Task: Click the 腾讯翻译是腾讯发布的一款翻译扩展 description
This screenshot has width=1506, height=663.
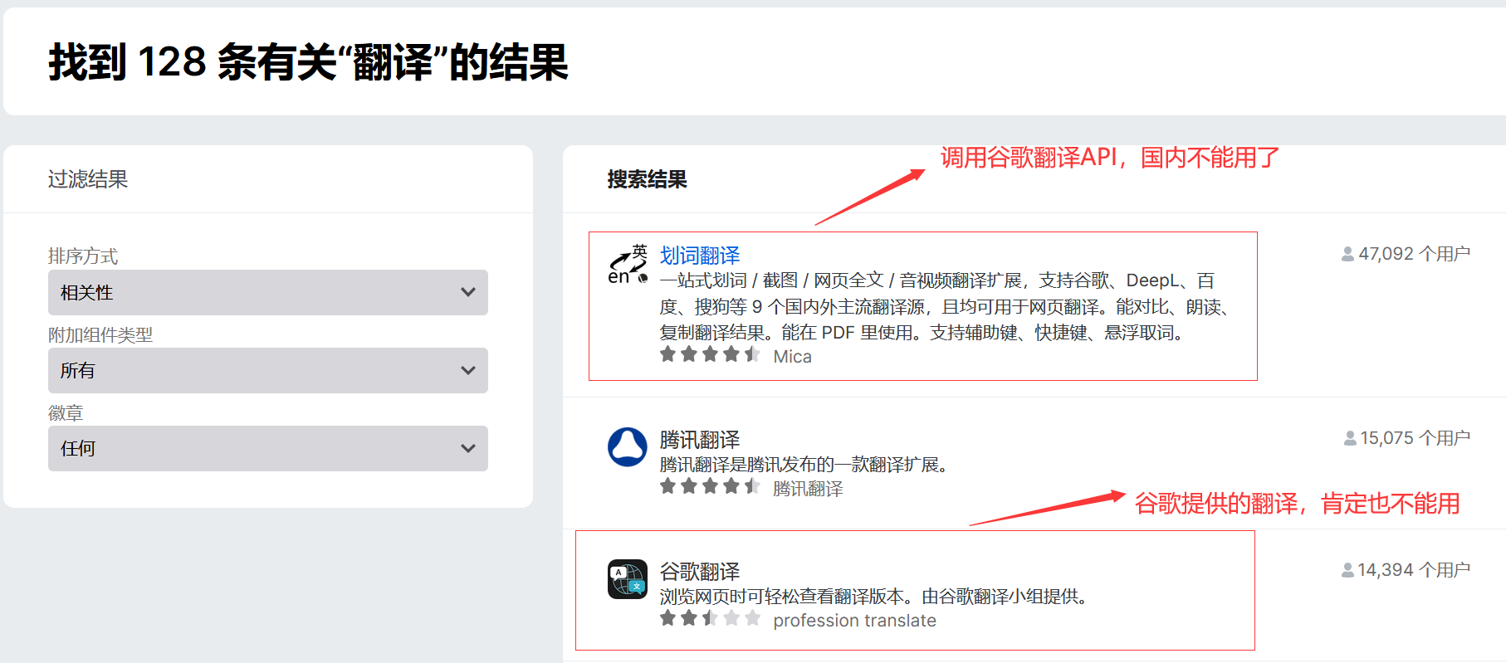Action: 804,465
